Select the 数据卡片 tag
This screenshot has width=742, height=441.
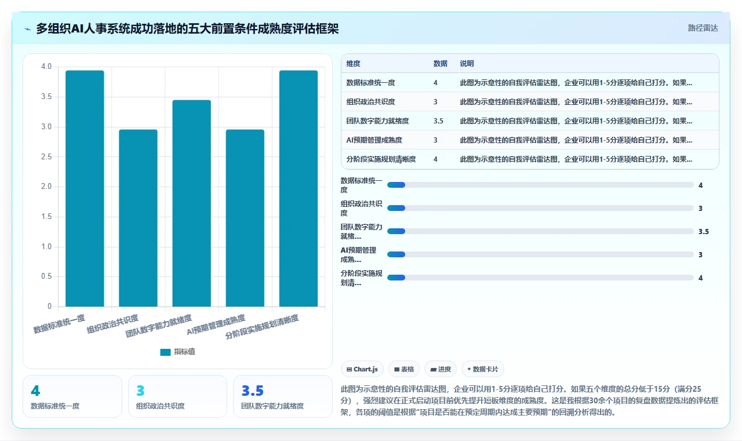point(483,369)
